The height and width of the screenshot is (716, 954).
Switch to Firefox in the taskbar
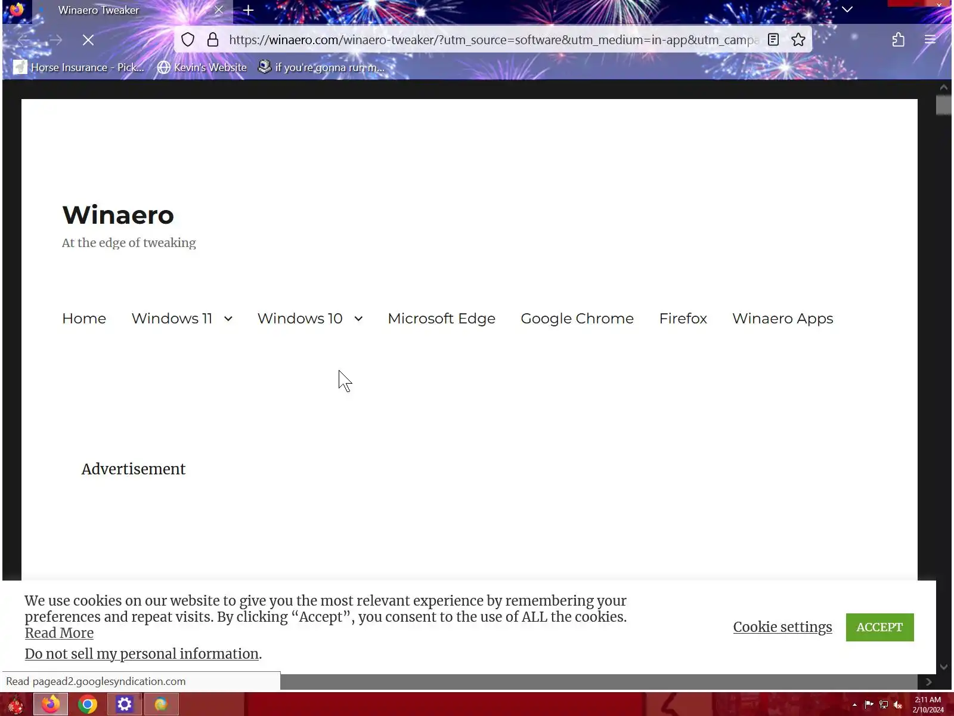click(51, 705)
